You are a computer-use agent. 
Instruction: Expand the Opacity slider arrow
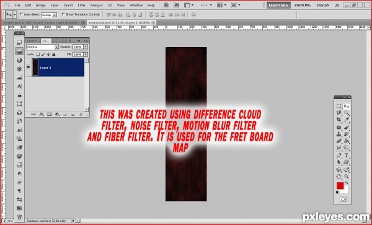tap(86, 47)
